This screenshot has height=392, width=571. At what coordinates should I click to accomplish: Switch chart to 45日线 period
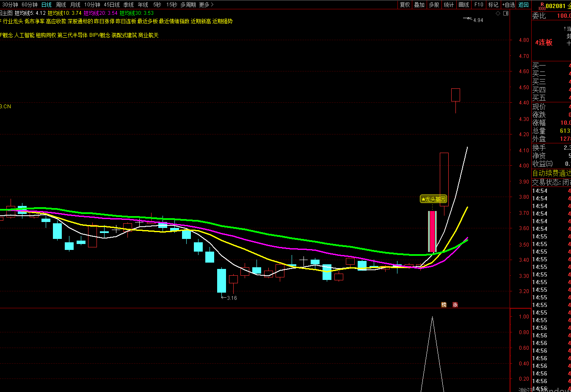(112, 5)
